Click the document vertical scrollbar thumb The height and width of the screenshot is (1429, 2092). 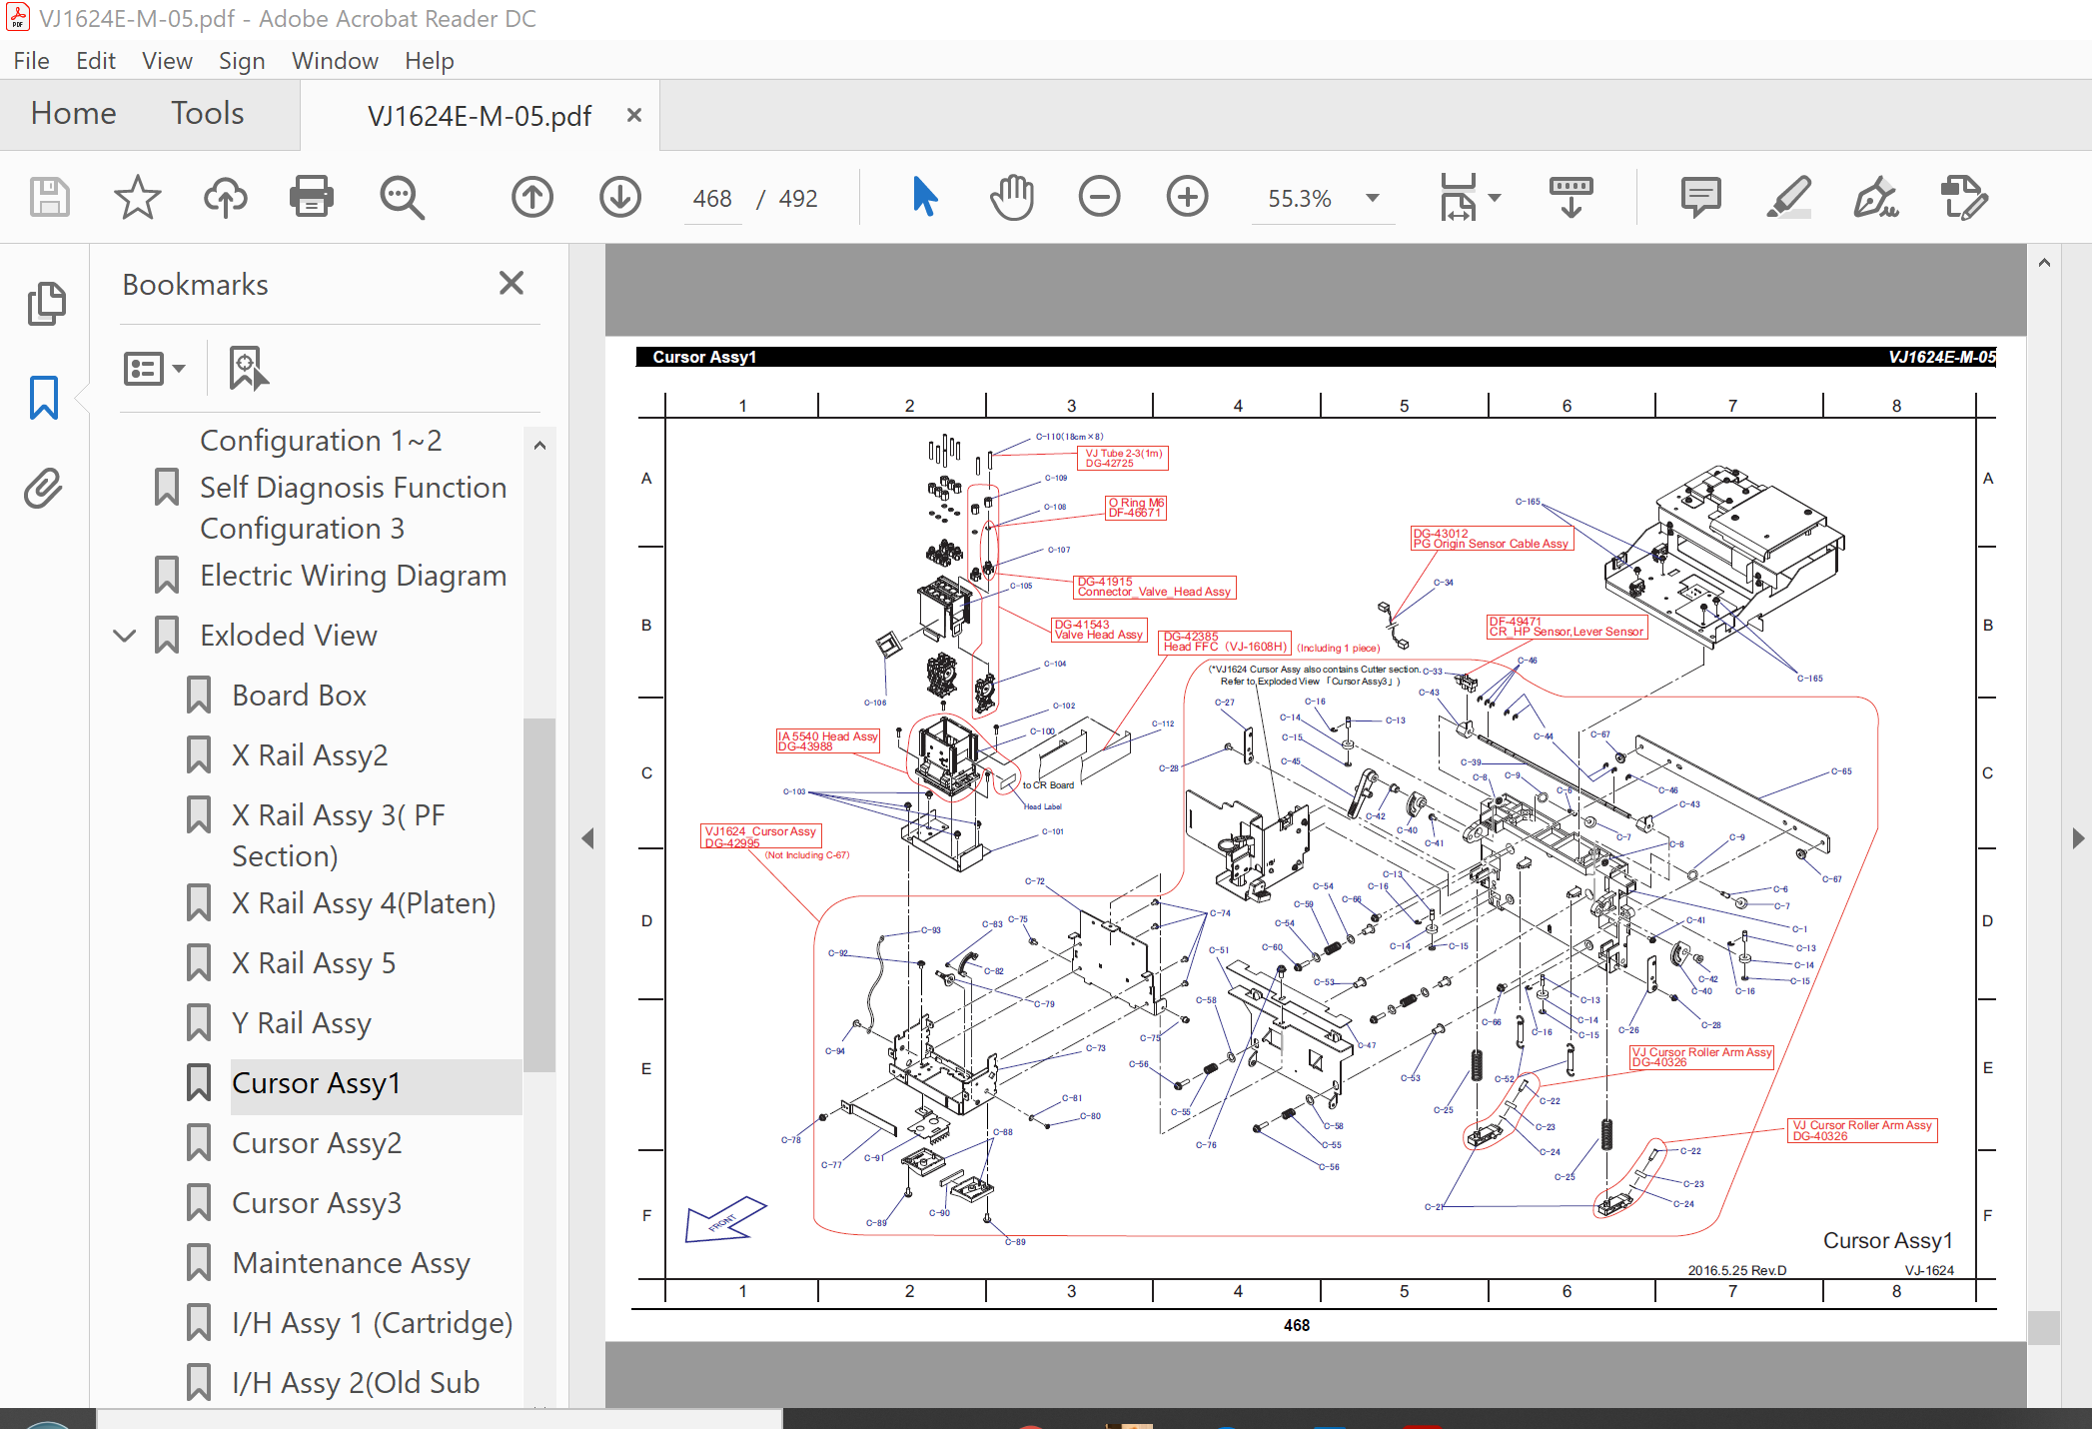pos(2044,1328)
